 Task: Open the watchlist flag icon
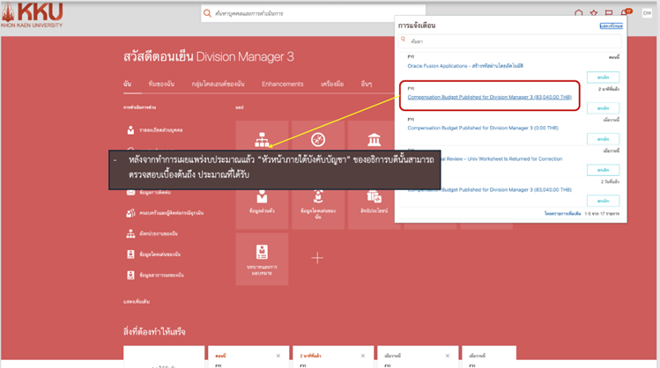[x=608, y=13]
